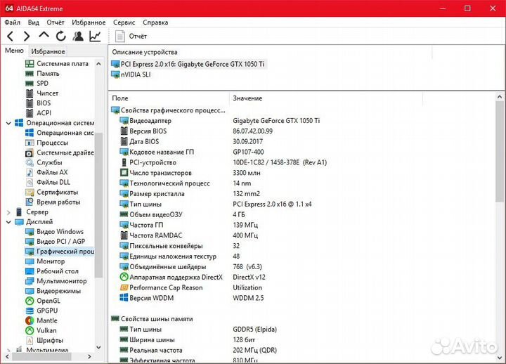This screenshot has height=364, width=506.
Task: Click the Свойства шины памяти group header
Action: click(152, 319)
